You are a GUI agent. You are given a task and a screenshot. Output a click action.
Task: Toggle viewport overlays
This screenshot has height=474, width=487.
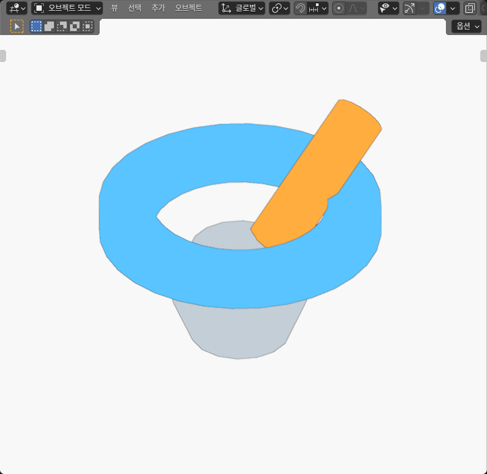tap(440, 8)
